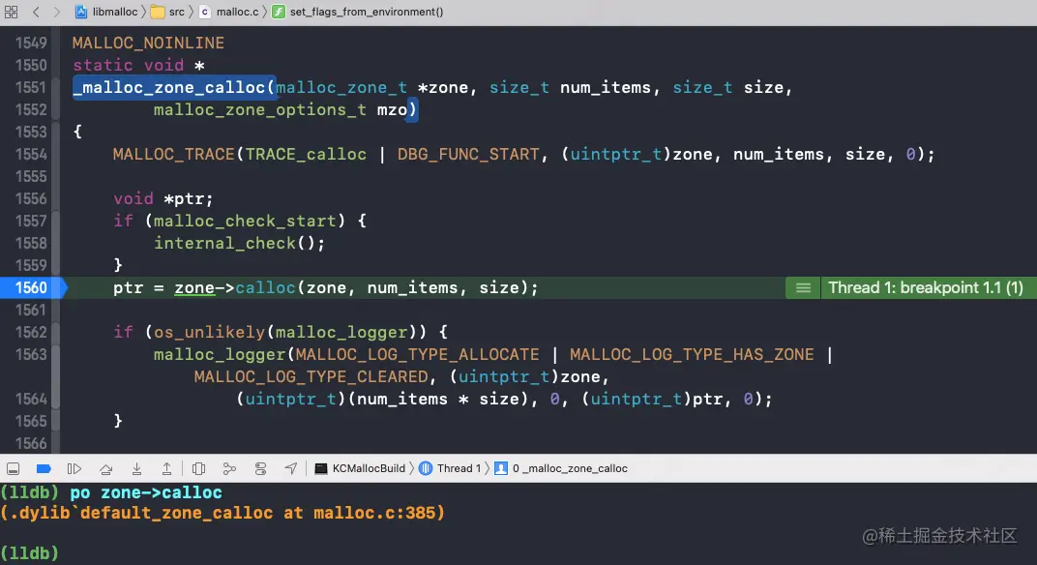This screenshot has height=565, width=1037.
Task: Click the empty lldb prompt in console
Action: [x=29, y=553]
